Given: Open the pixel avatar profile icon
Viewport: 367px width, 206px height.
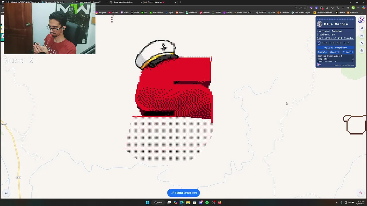Looking at the screenshot, I should [x=362, y=19].
